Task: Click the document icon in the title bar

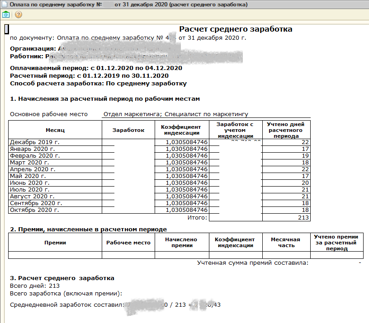Action: (5, 5)
